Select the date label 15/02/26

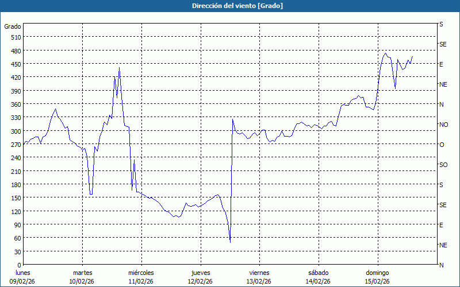[377, 281]
